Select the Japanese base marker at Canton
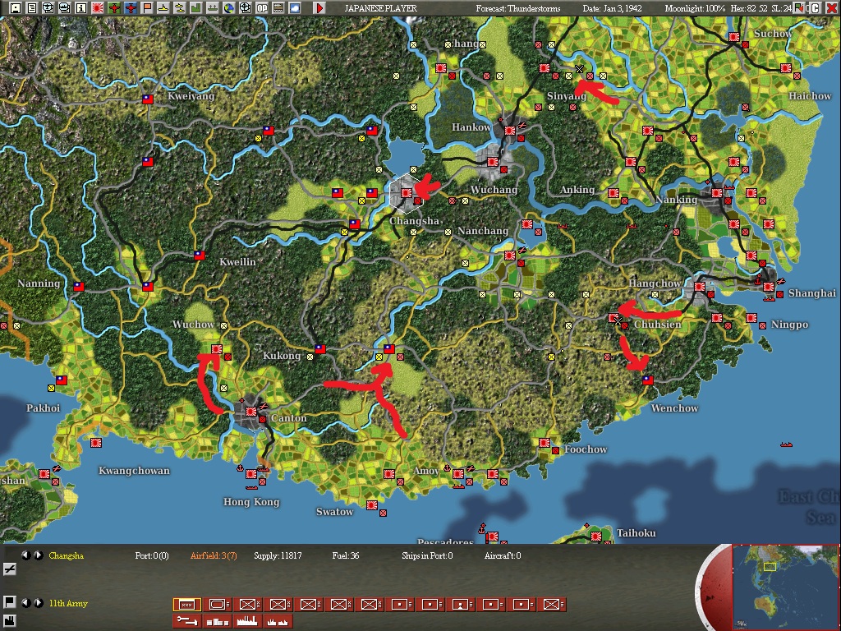The width and height of the screenshot is (841, 631). (x=251, y=412)
